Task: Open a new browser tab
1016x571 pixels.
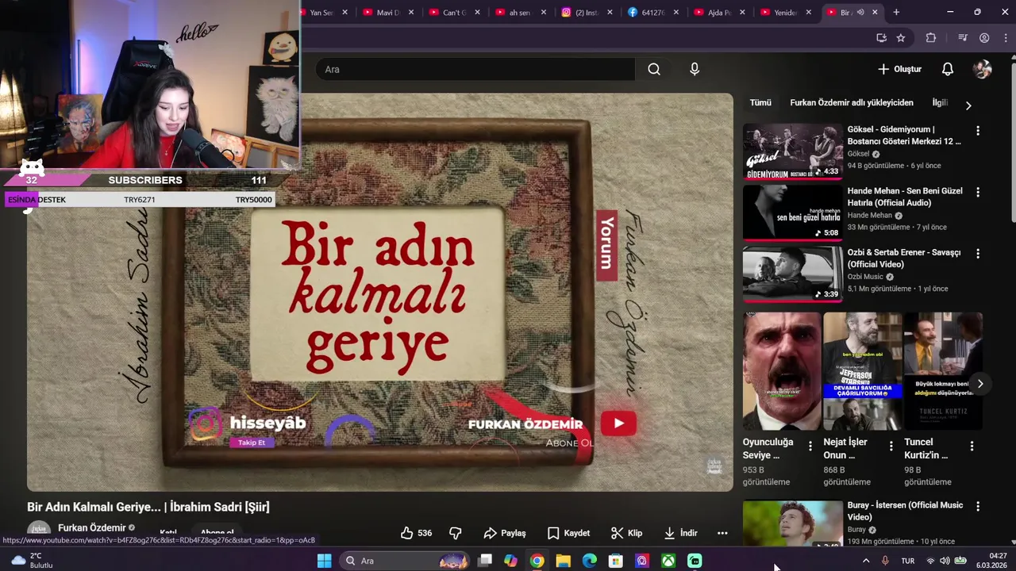Action: tap(896, 13)
